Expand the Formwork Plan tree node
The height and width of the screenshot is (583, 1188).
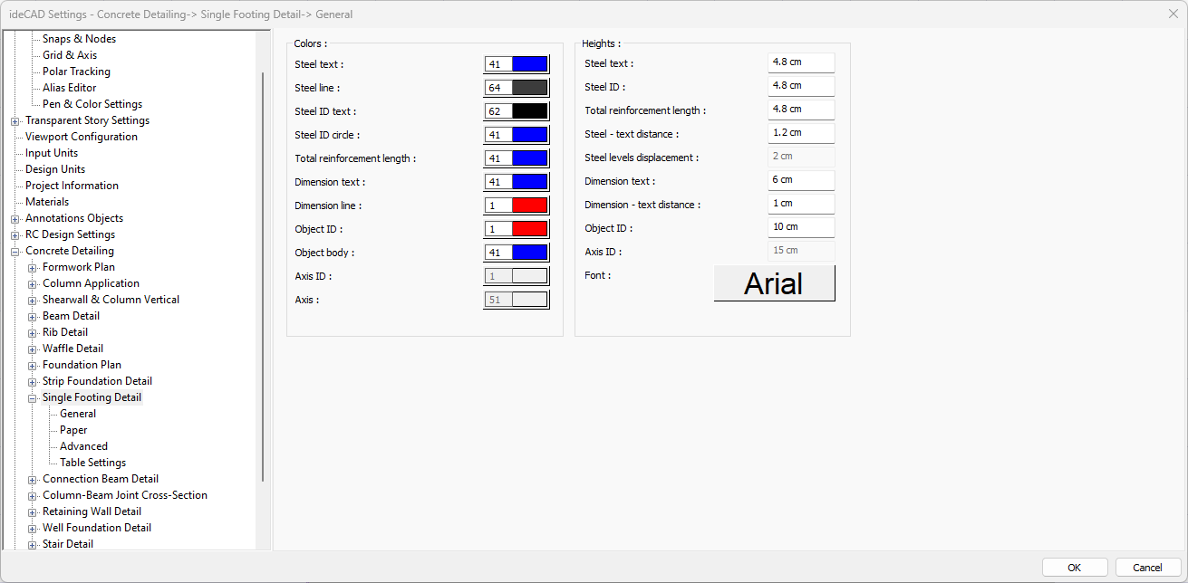click(x=34, y=267)
